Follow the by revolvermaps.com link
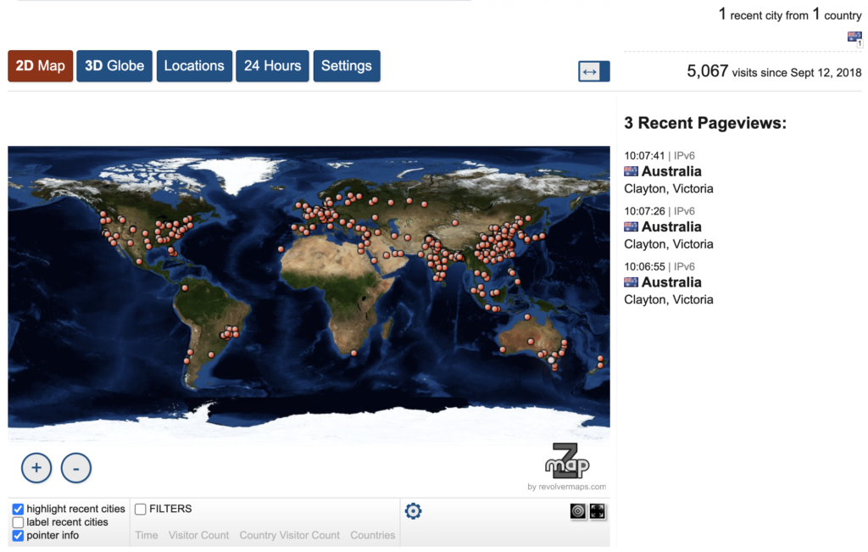 [x=566, y=487]
